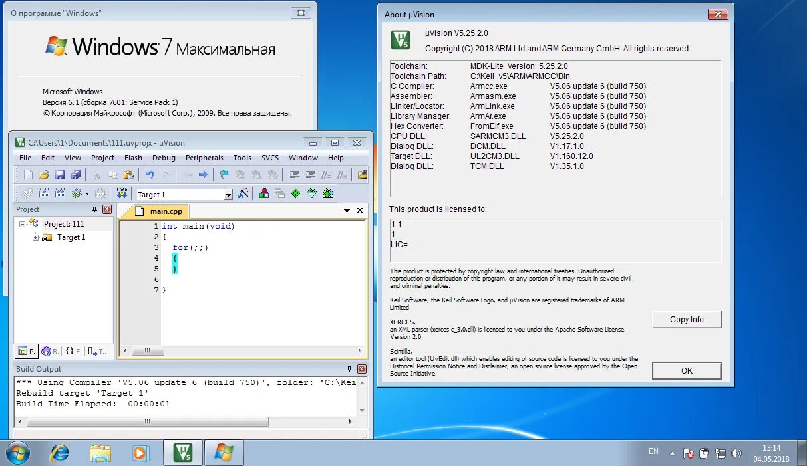Undo the last edit with the blue arrow
The height and width of the screenshot is (466, 807).
tap(150, 175)
